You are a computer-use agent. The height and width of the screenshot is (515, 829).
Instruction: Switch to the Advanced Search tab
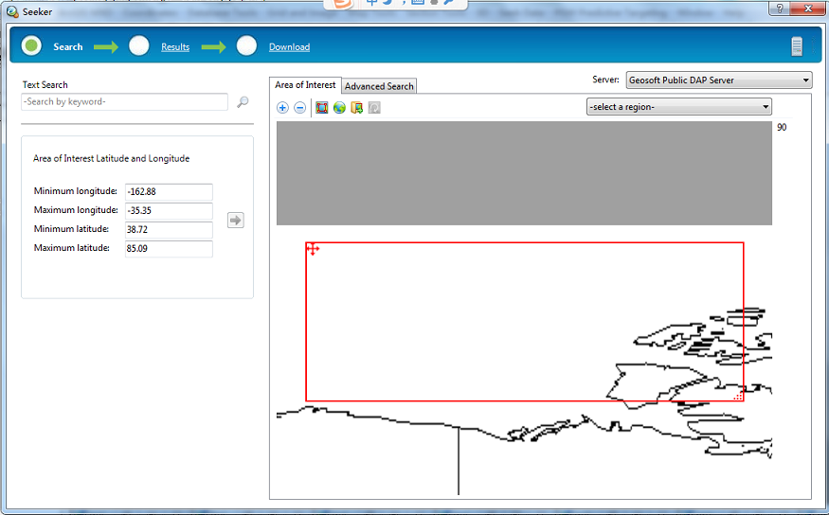click(x=379, y=86)
